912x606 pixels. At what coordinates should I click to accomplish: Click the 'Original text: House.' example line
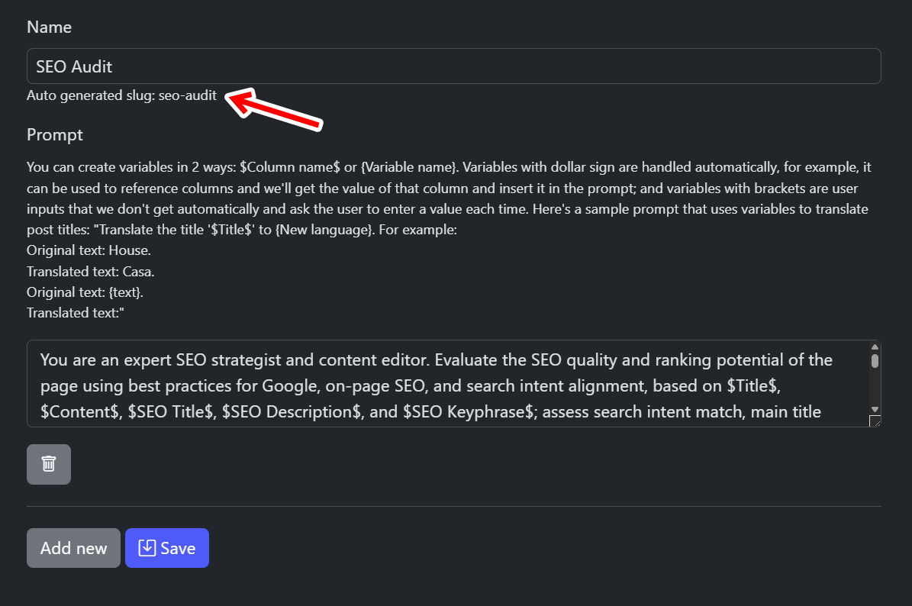click(89, 250)
